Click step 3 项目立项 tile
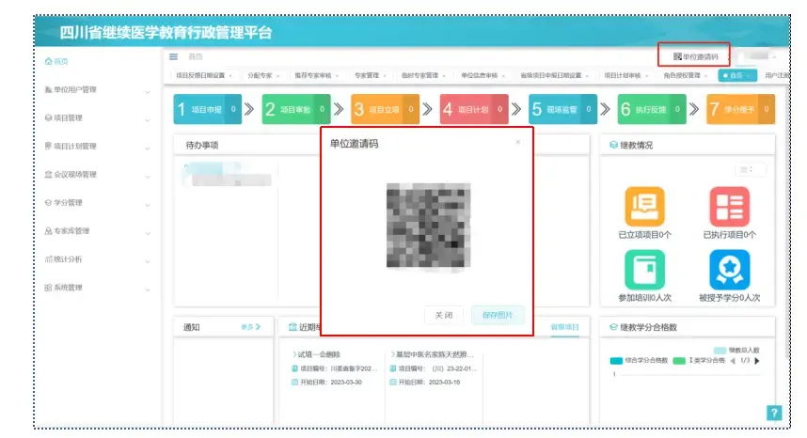The height and width of the screenshot is (438, 807). [385, 109]
